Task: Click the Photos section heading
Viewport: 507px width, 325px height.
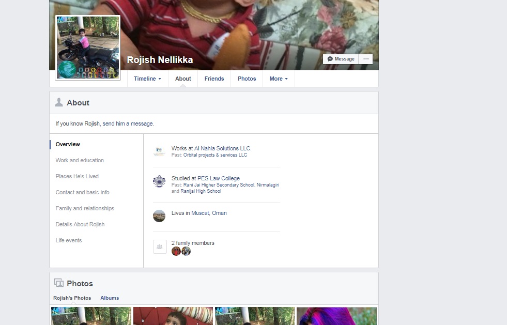Action: pyautogui.click(x=80, y=284)
